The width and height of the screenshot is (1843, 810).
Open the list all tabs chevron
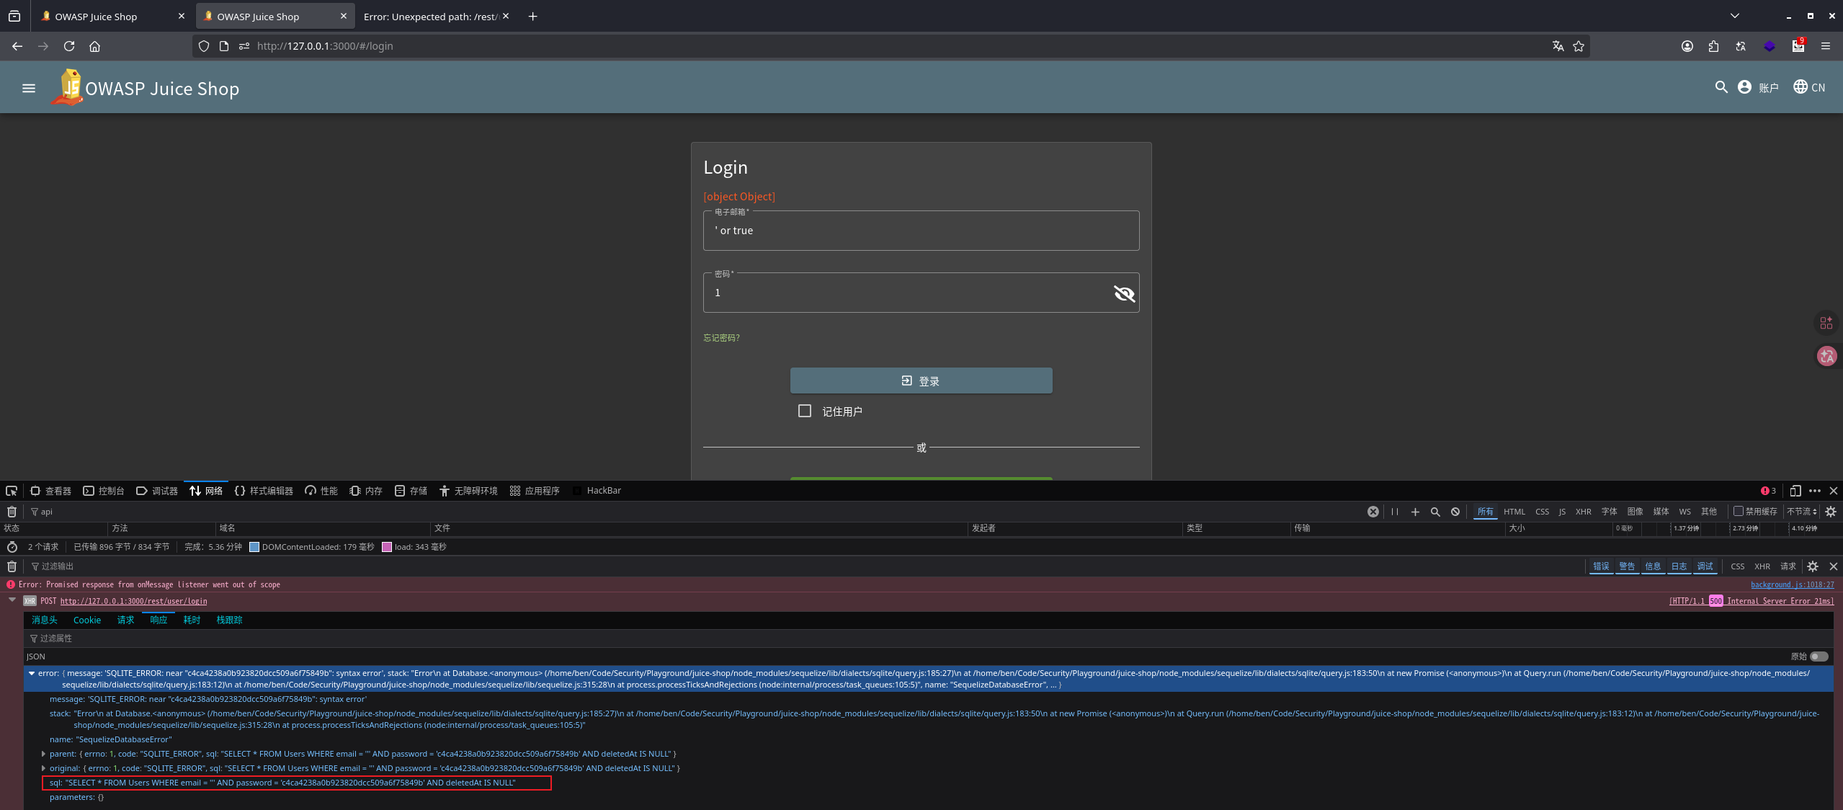1735,16
